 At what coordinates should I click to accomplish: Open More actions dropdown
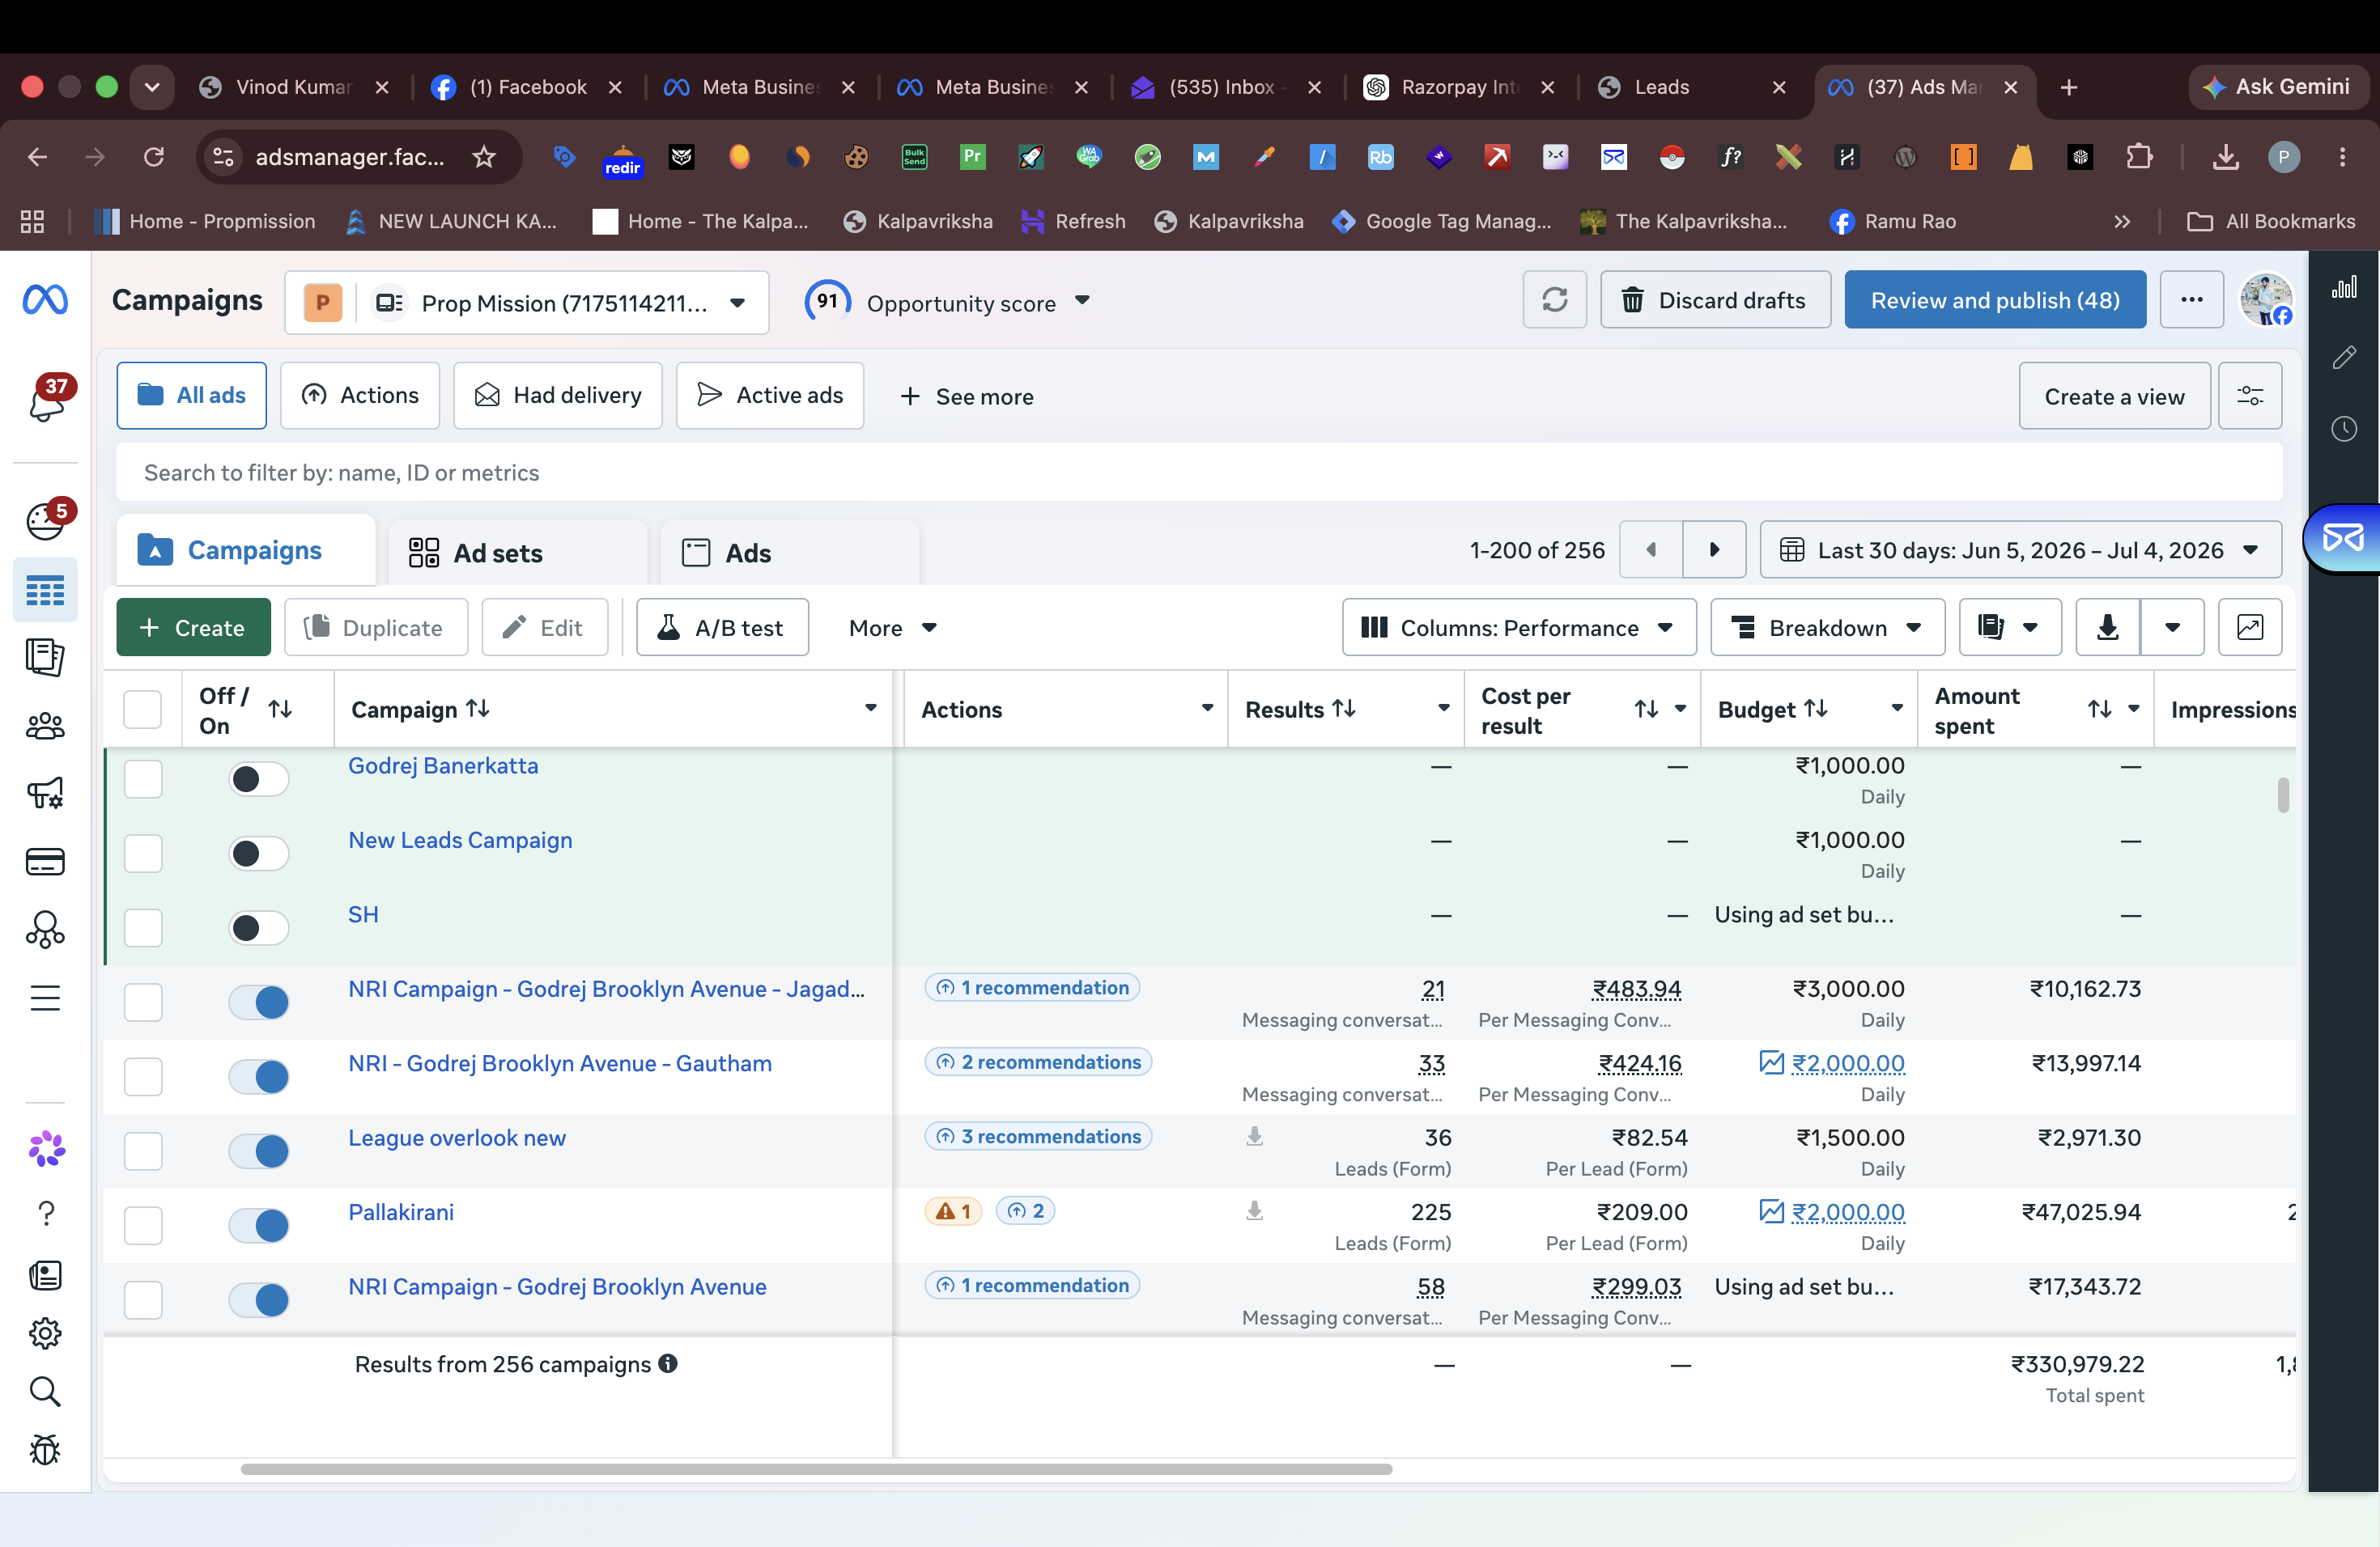point(892,628)
